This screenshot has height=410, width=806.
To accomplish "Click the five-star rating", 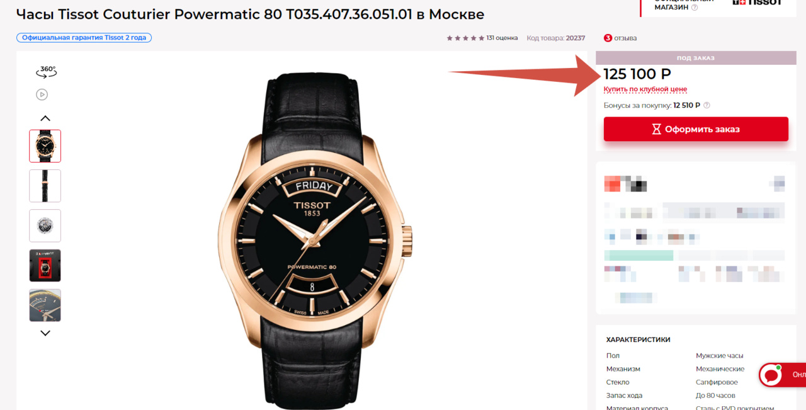I will tap(466, 38).
